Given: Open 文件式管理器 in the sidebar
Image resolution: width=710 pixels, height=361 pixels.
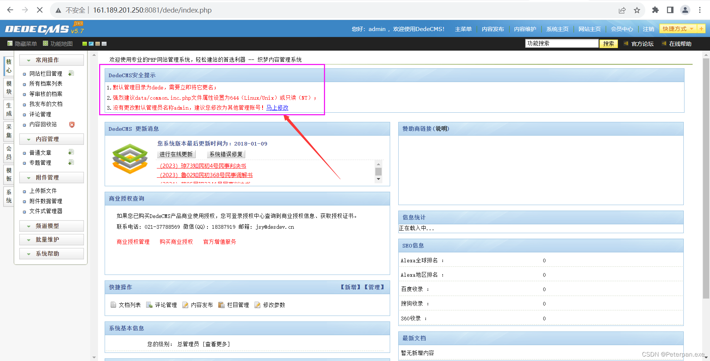Looking at the screenshot, I should point(46,211).
